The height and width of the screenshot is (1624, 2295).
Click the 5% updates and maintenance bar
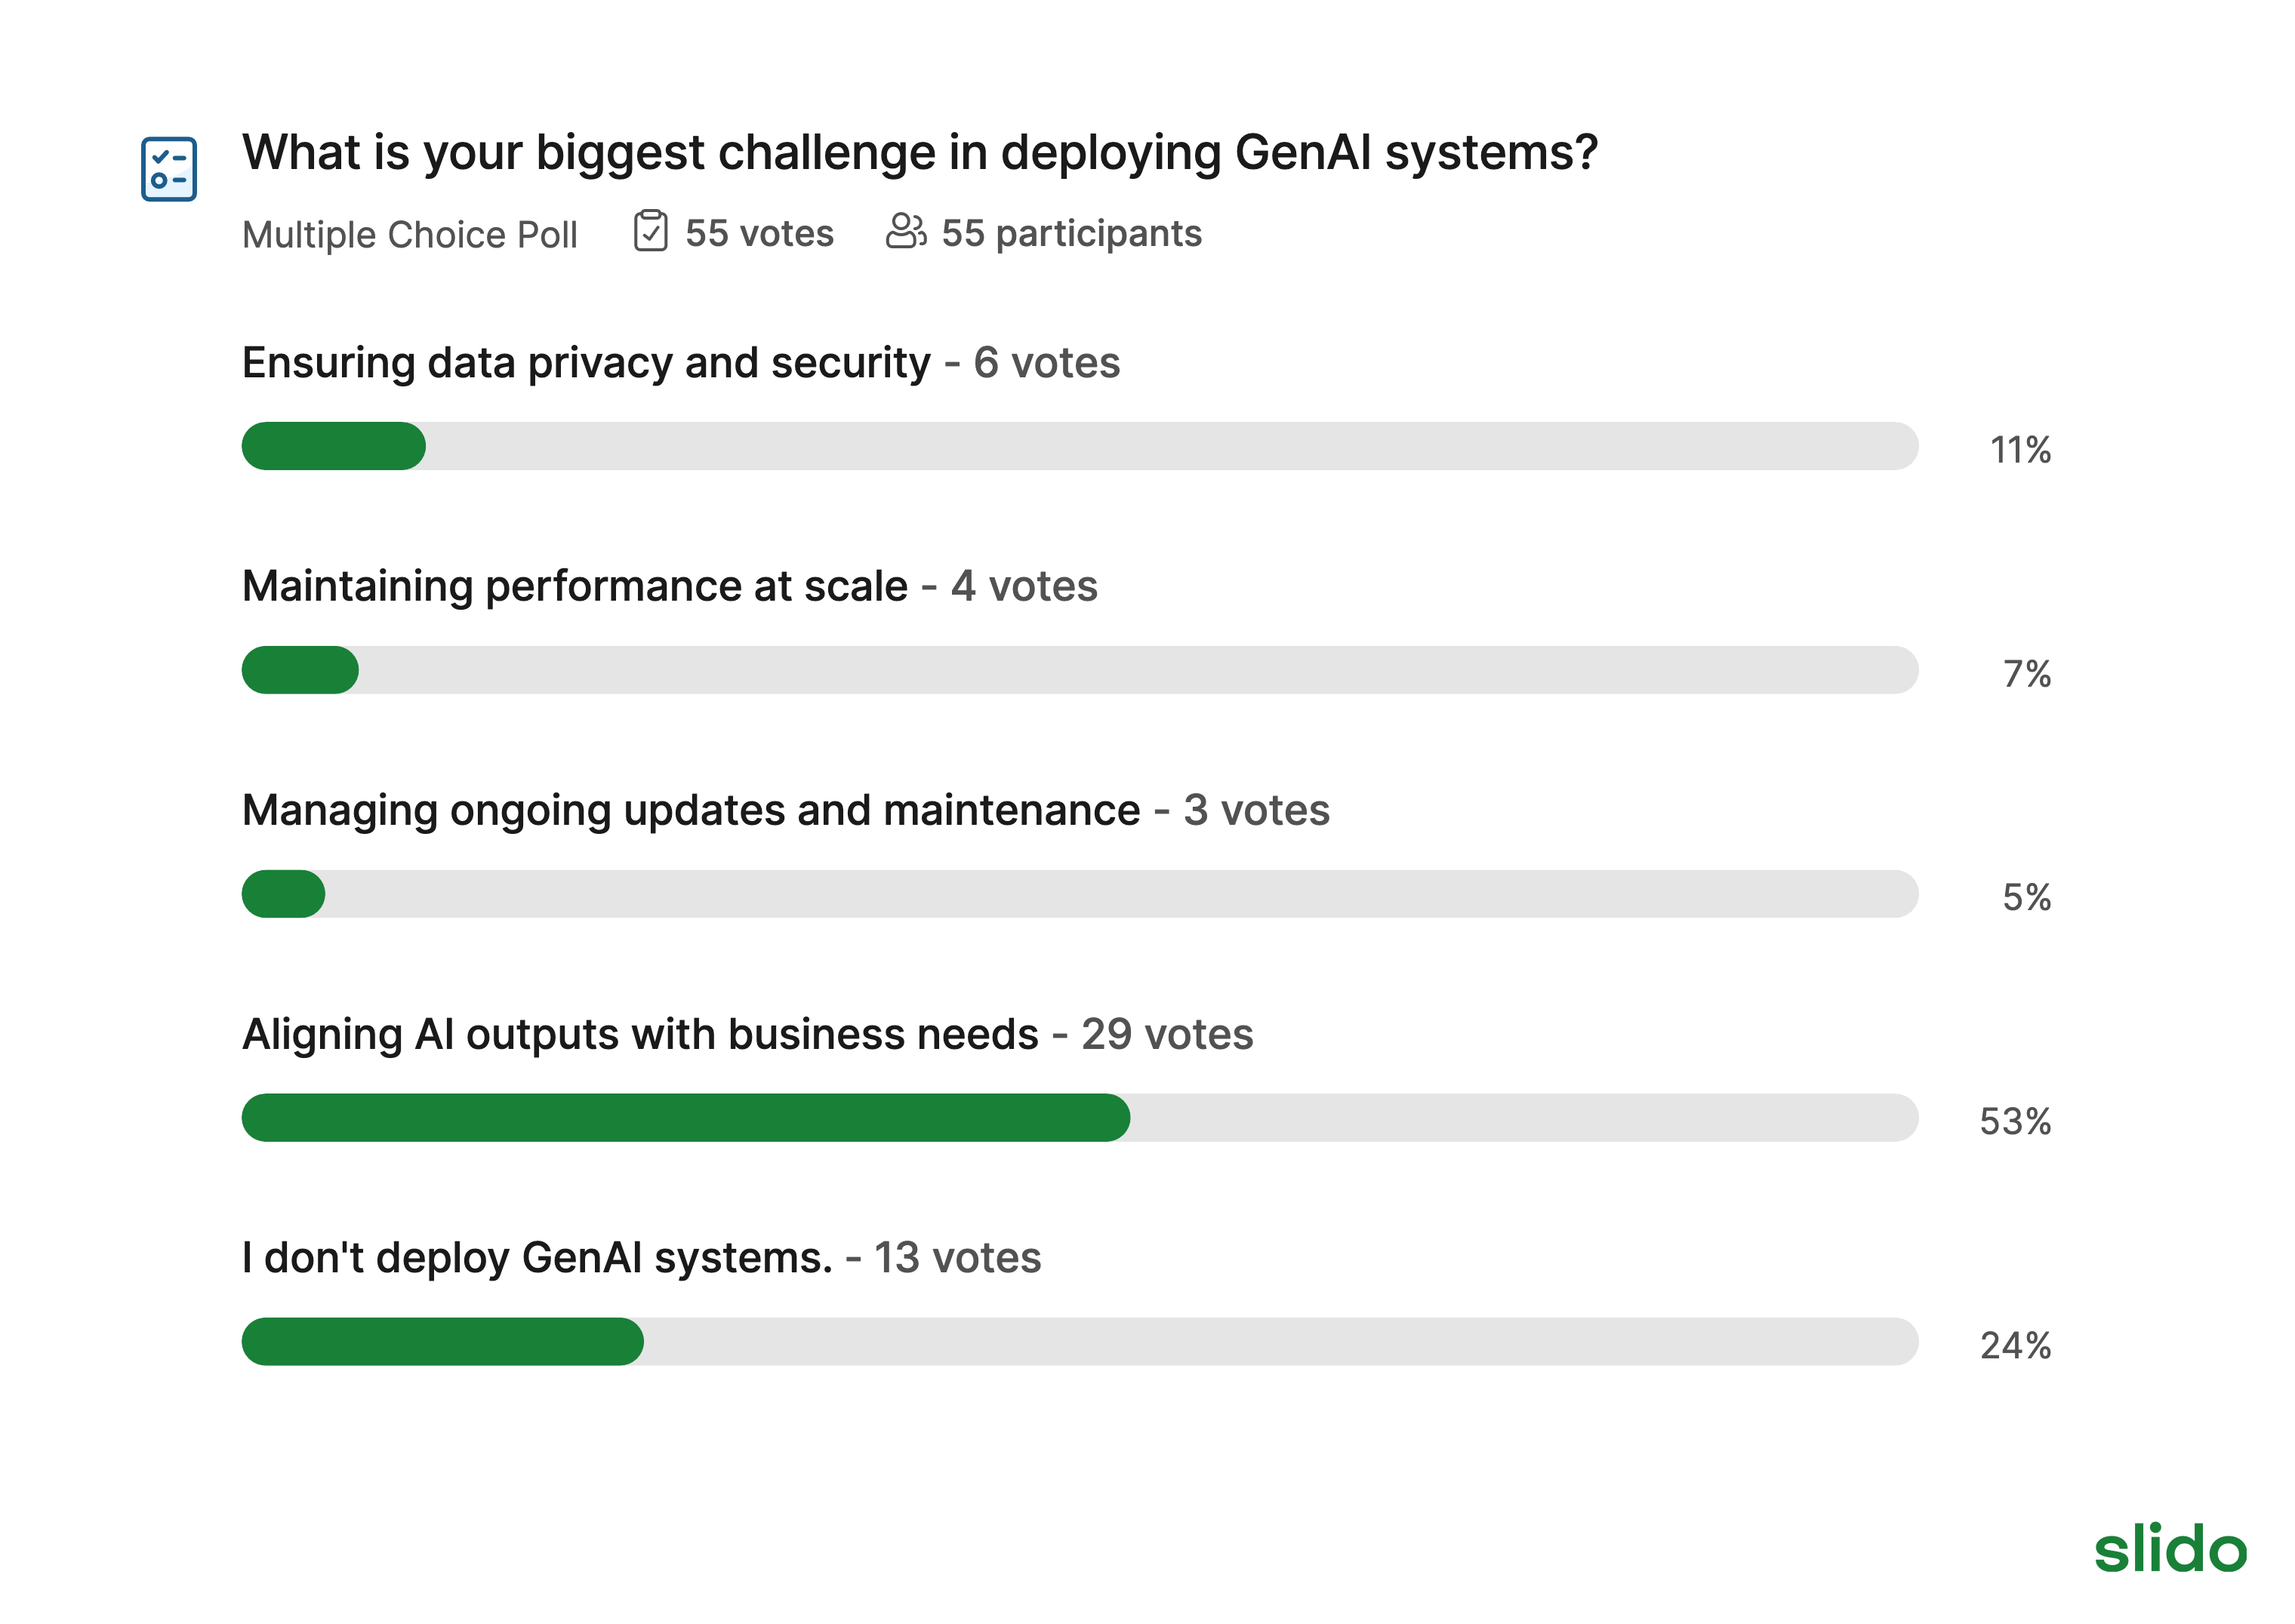pyautogui.click(x=1080, y=894)
